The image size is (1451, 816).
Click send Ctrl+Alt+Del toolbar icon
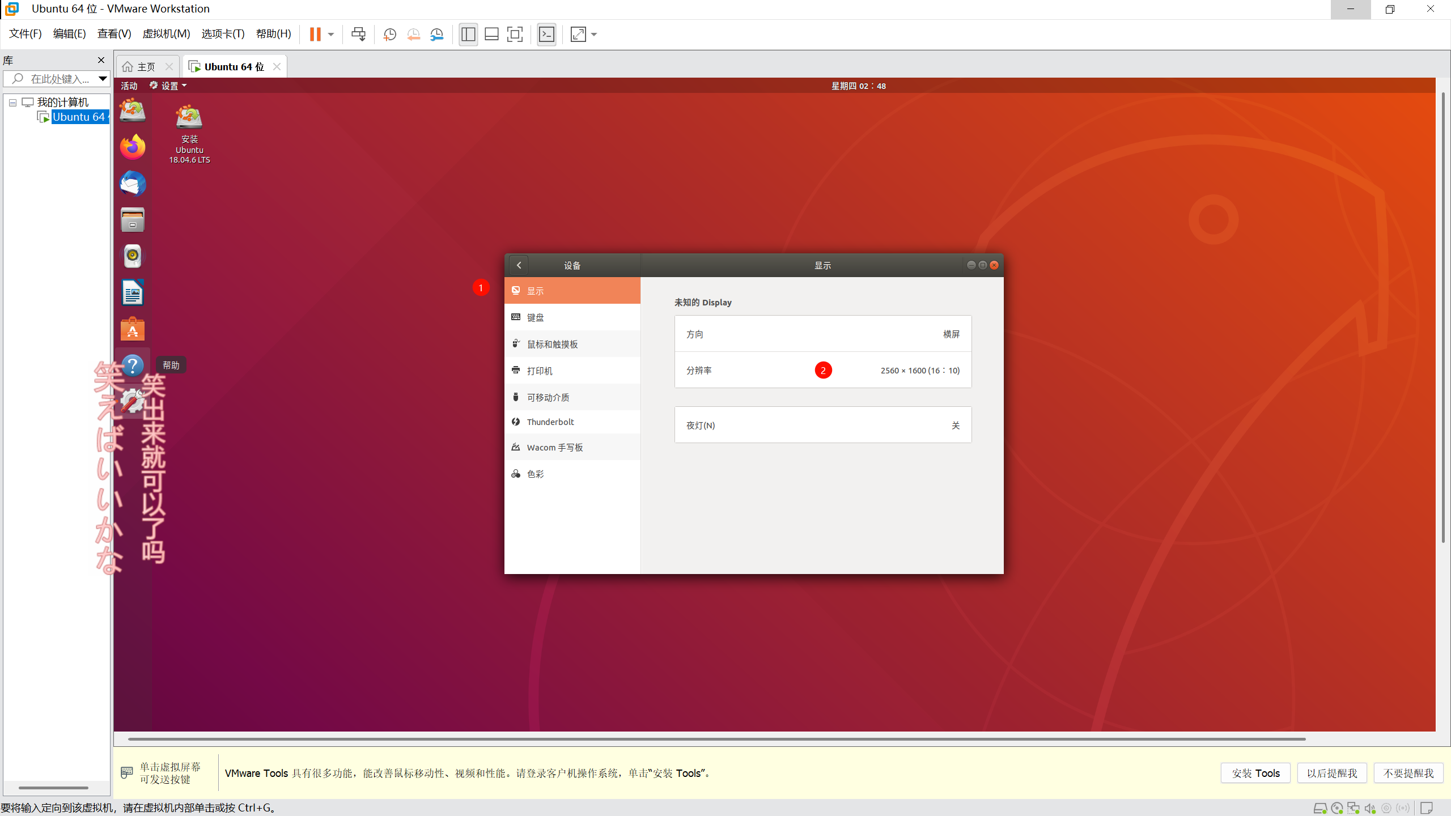coord(358,35)
